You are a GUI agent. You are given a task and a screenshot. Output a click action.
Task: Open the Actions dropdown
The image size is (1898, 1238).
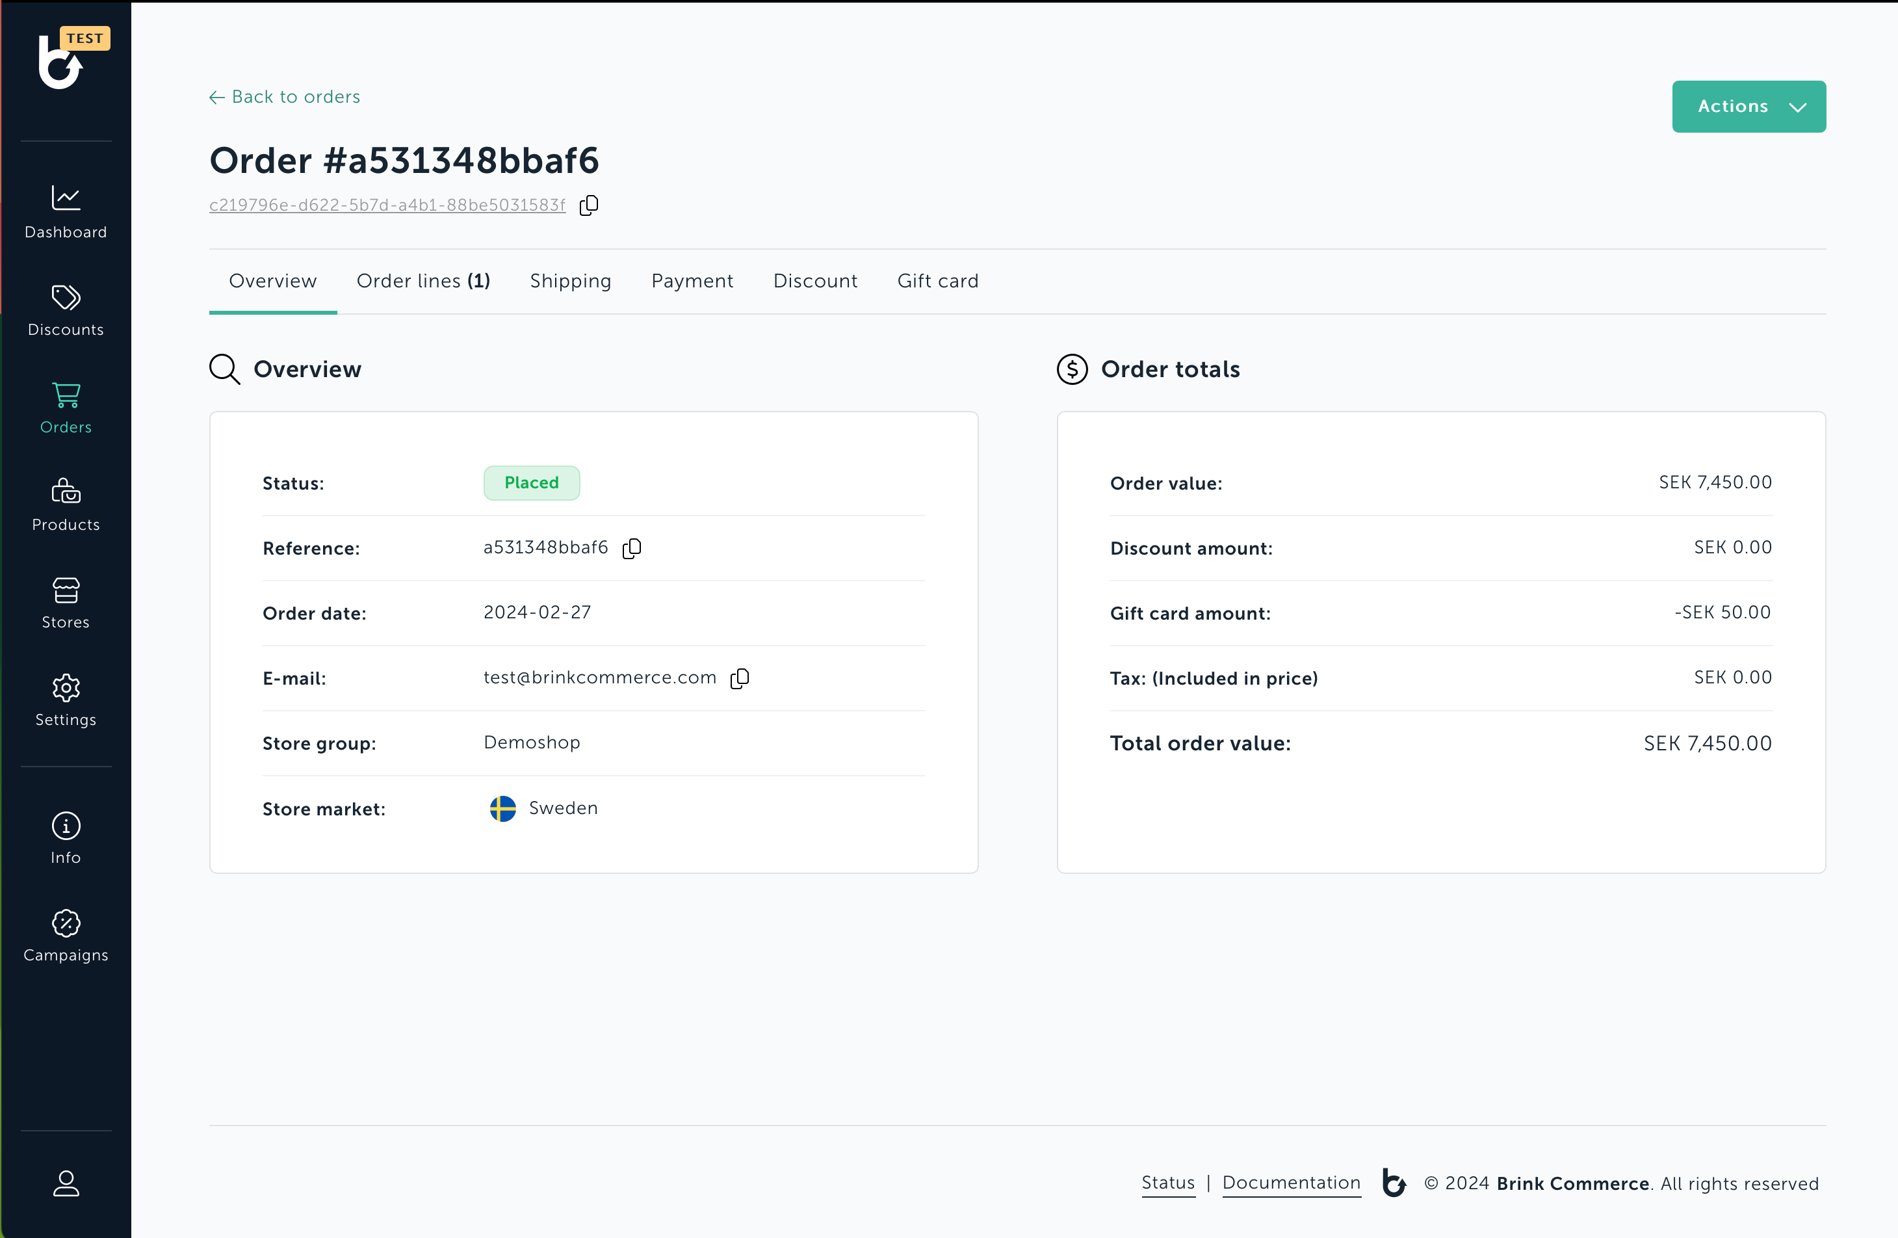(1748, 106)
